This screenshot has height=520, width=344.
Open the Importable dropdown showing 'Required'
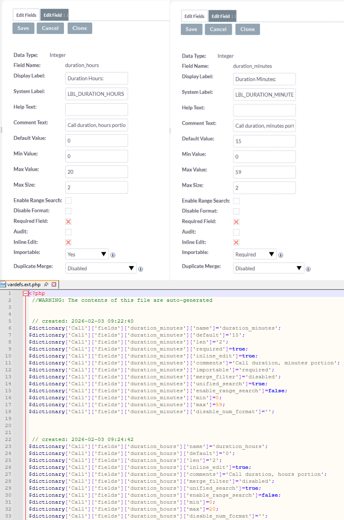point(255,254)
